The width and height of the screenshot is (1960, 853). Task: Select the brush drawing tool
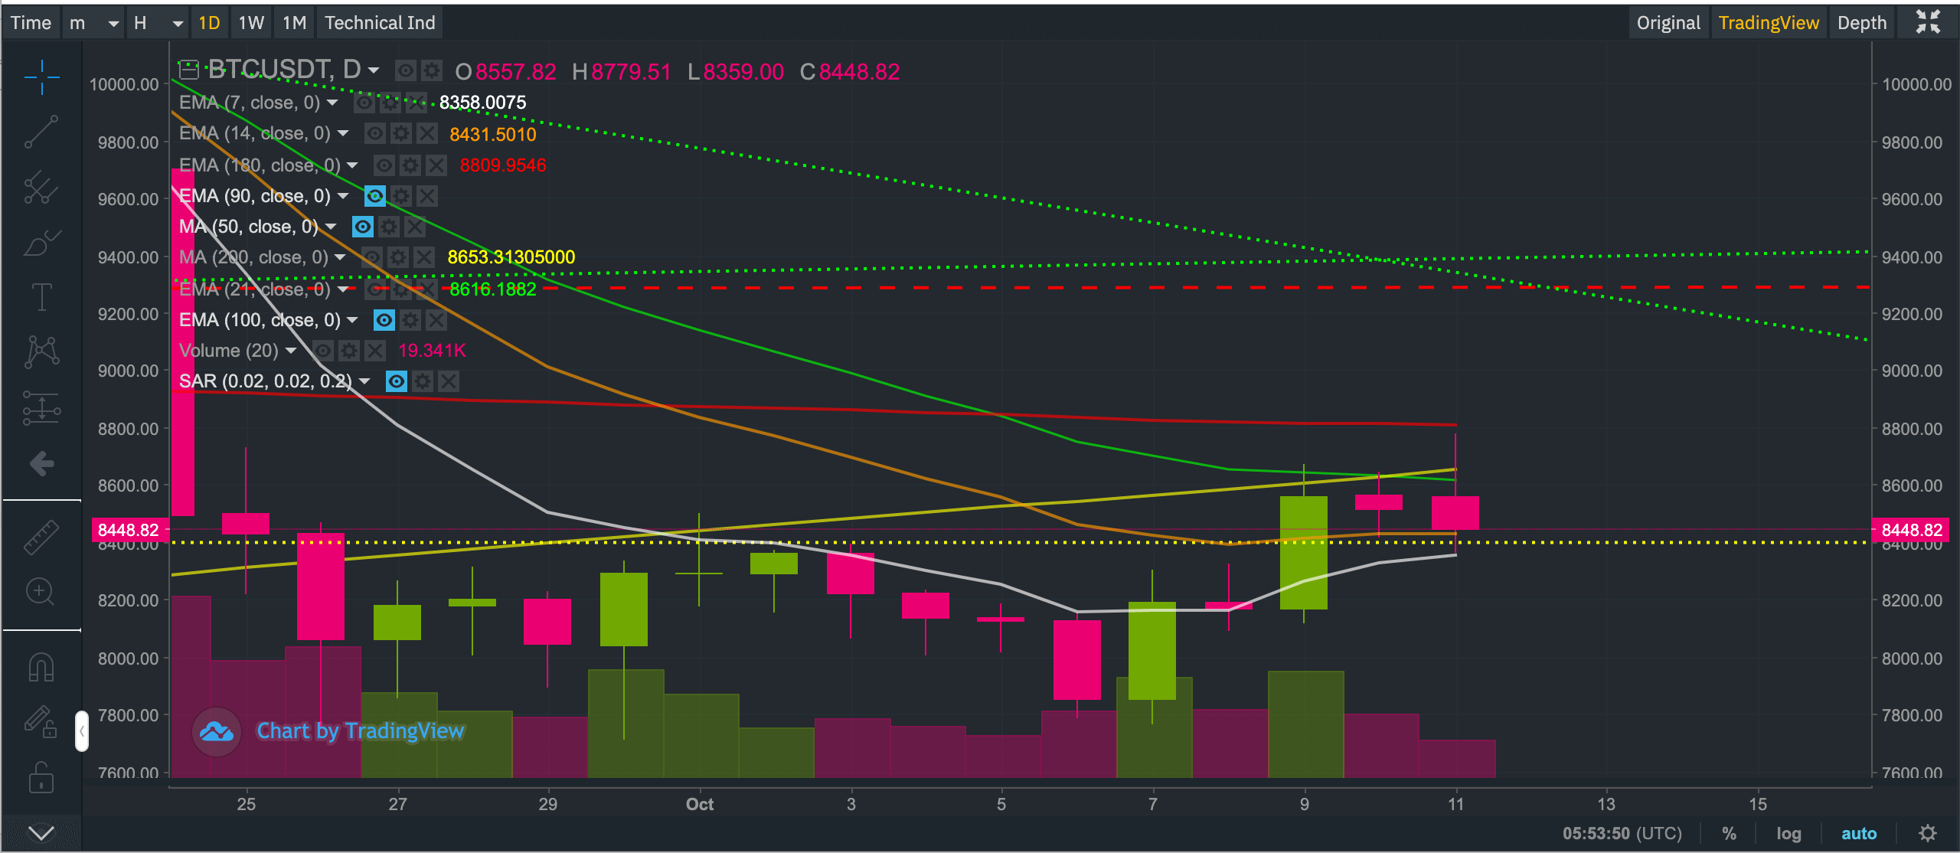pos(41,242)
